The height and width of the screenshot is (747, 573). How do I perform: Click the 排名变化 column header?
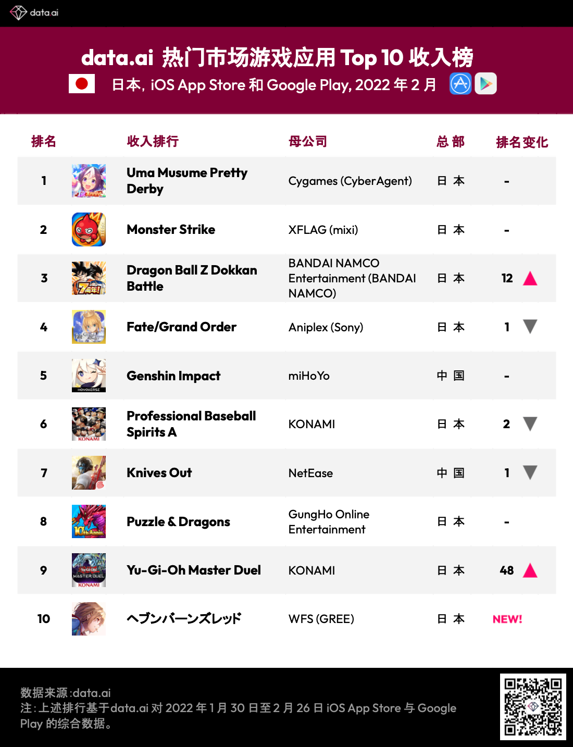522,142
